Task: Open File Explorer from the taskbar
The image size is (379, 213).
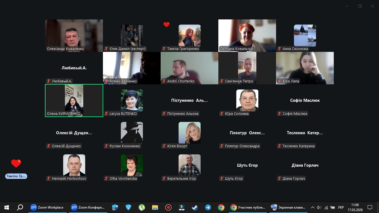Action: 155,207
